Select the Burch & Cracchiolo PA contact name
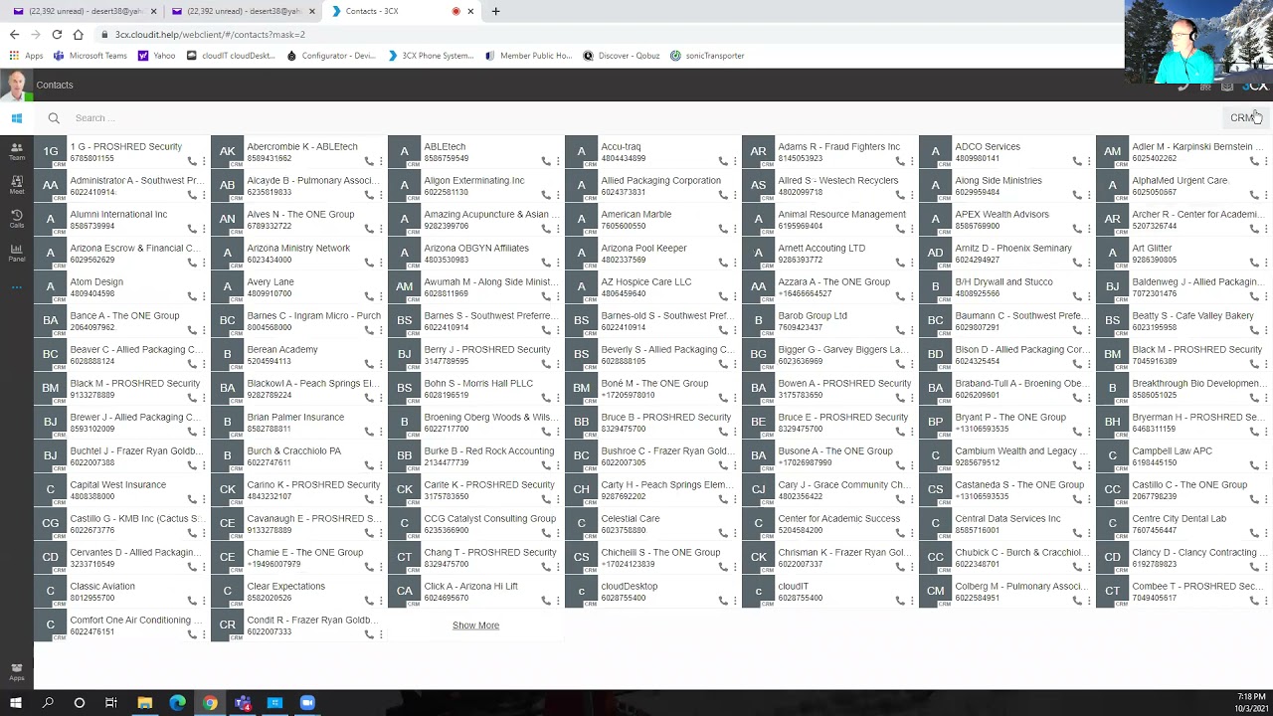This screenshot has width=1273, height=716. pos(293,451)
